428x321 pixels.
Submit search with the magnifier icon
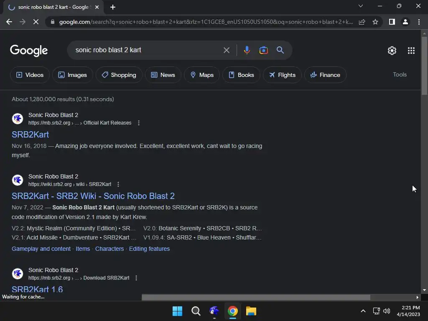pyautogui.click(x=280, y=50)
